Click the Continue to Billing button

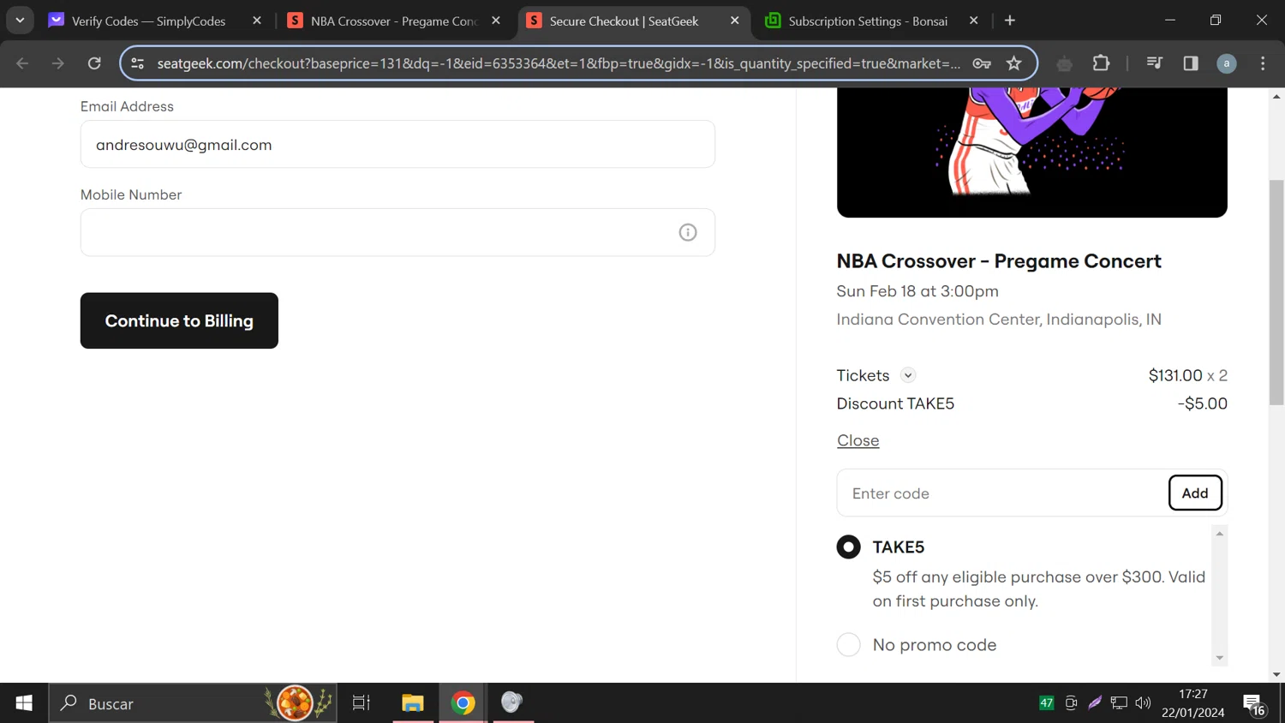click(179, 320)
